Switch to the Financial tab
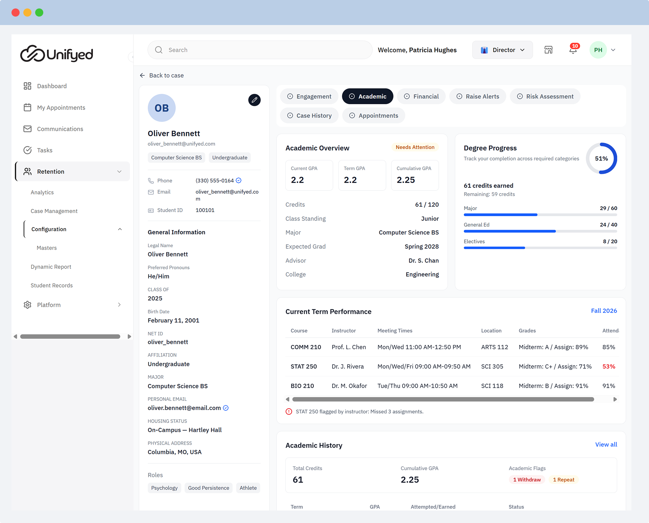The height and width of the screenshot is (523, 649). click(421, 96)
